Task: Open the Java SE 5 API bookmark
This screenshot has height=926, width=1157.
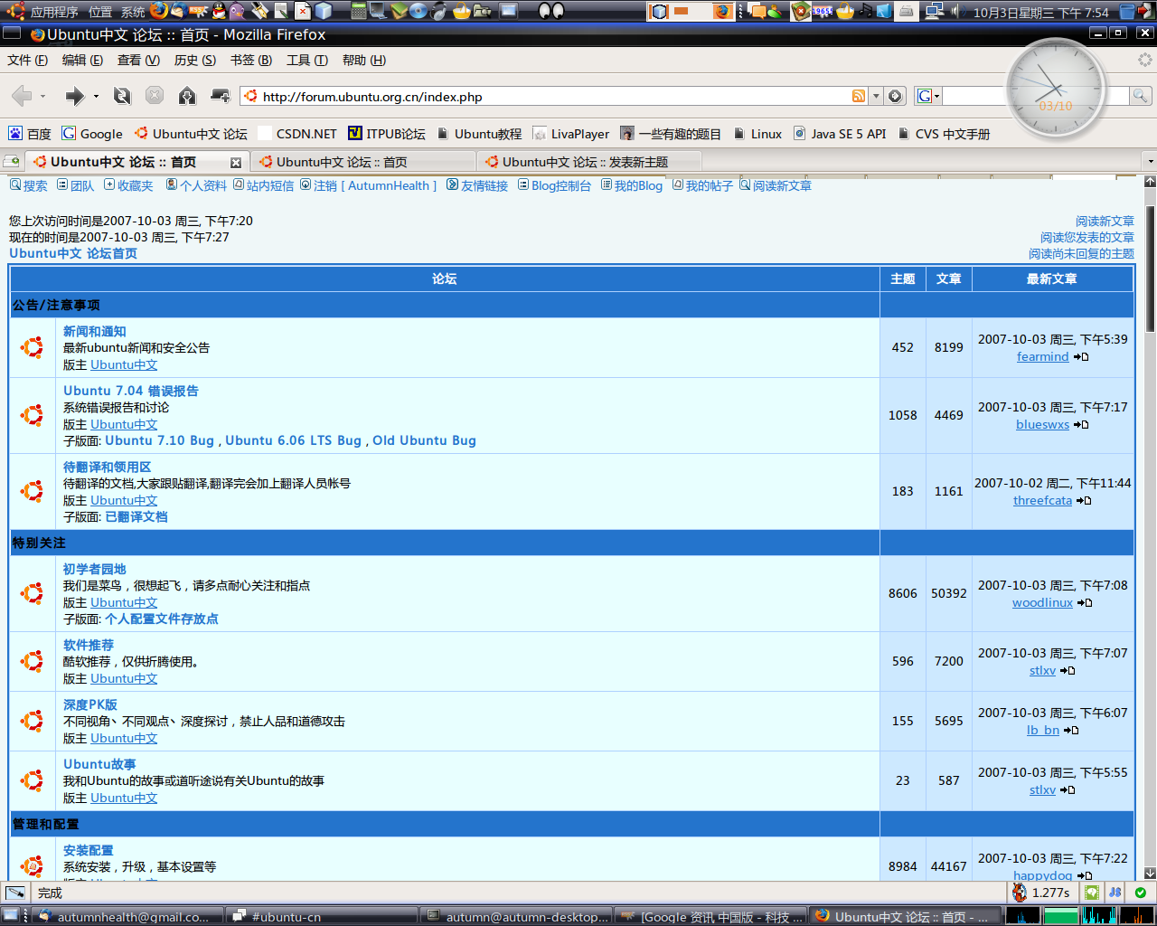Action: click(840, 134)
